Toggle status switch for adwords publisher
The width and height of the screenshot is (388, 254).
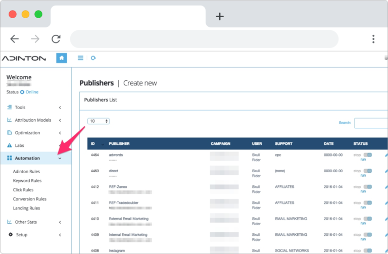tap(367, 155)
